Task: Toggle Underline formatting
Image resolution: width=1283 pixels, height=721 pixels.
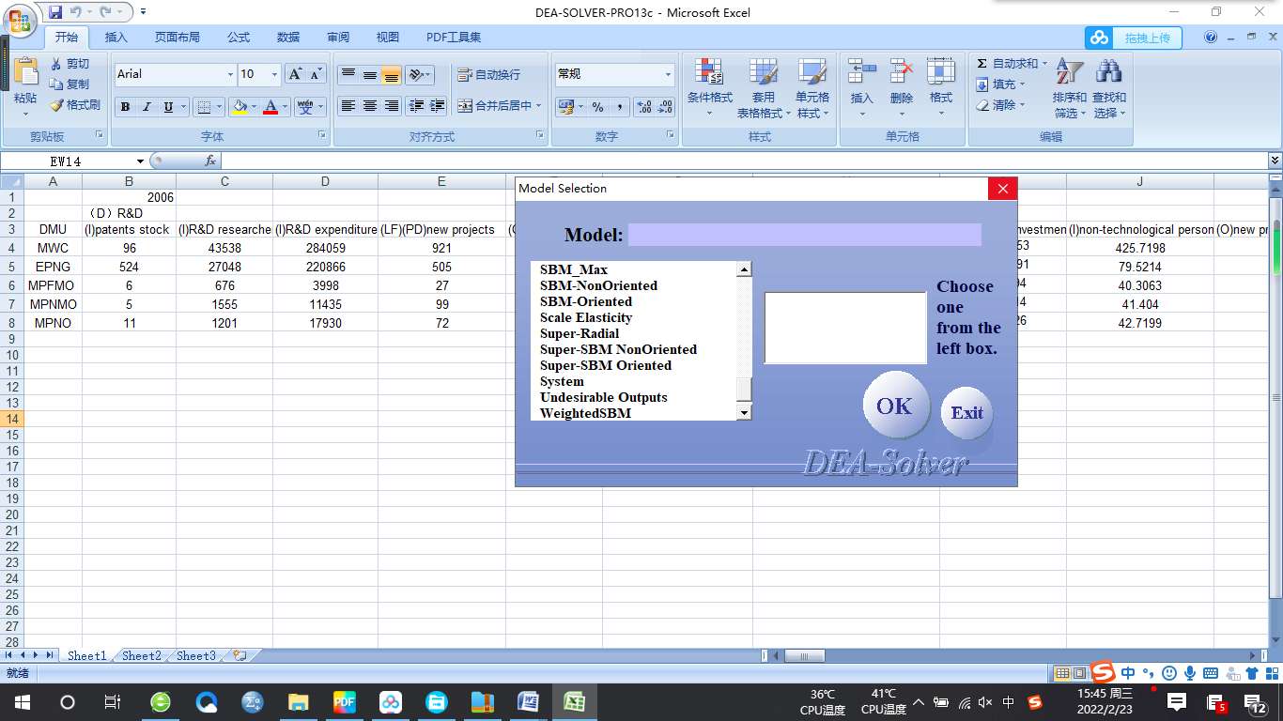Action: (168, 107)
